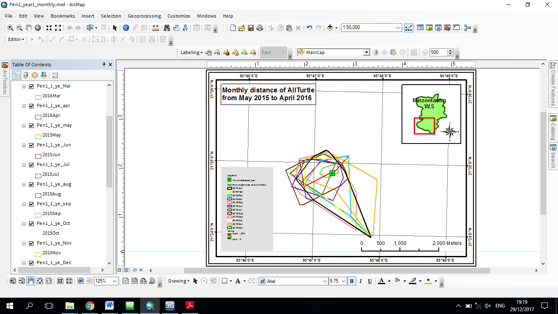The width and height of the screenshot is (558, 314).
Task: Turn off Pen1_1_ye_Oct layer
Action: 31,224
